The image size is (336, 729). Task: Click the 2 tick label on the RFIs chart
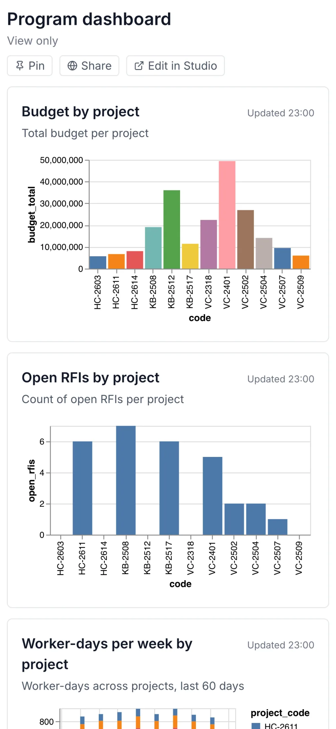42,504
